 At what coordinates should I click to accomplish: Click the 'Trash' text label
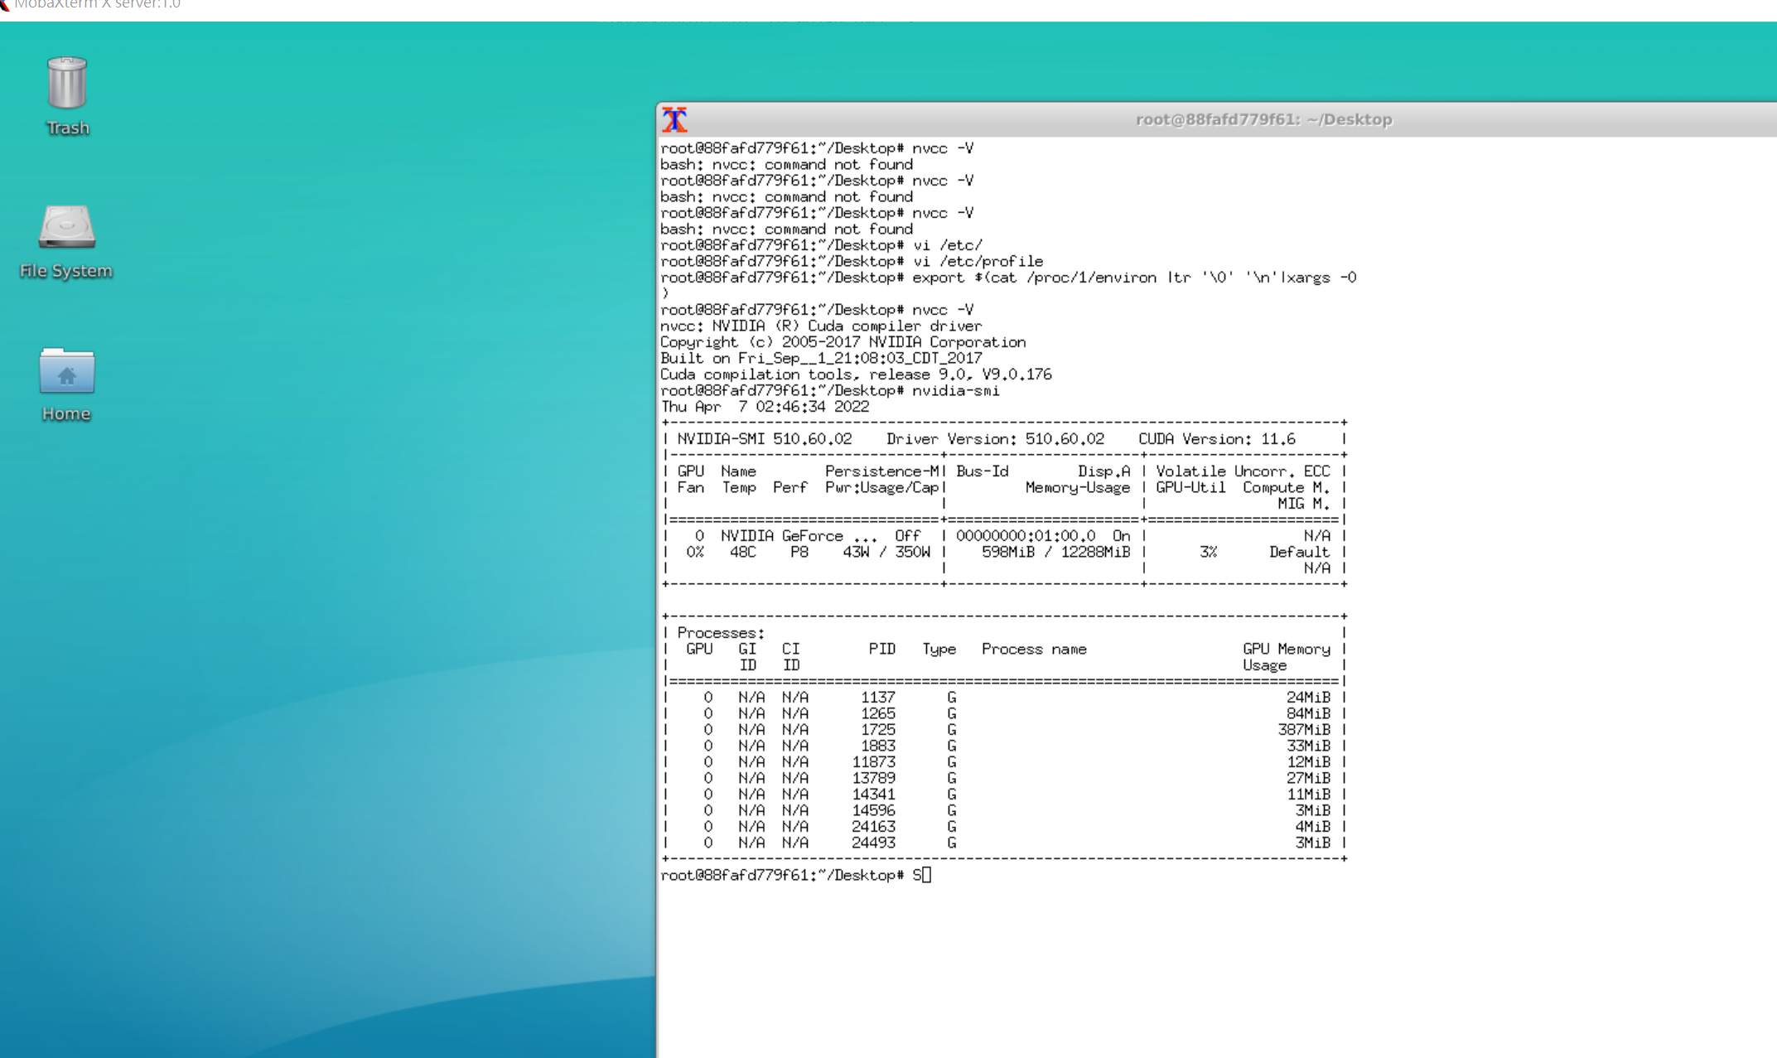pyautogui.click(x=67, y=128)
